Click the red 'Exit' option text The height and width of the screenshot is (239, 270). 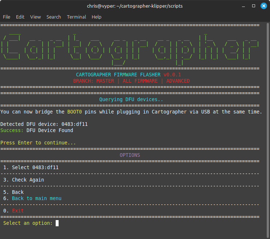[17, 211]
